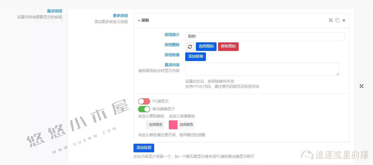Click the refresh icon preview box
Viewport: 373px width, 165px height.
(190, 47)
